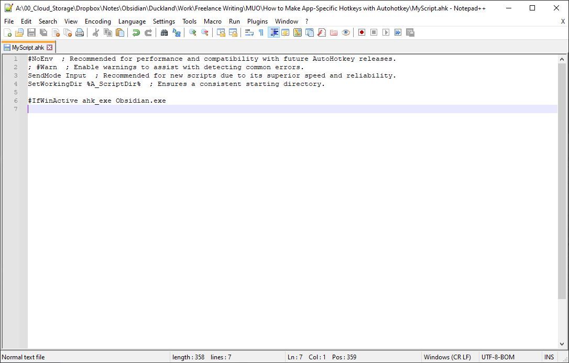The height and width of the screenshot is (363, 569).
Task: Print the document using printer icon
Action: coord(80,32)
